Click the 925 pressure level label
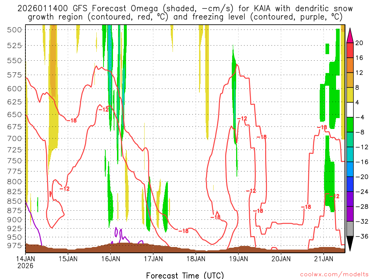The height and width of the screenshot is (279, 372). pyautogui.click(x=15, y=229)
